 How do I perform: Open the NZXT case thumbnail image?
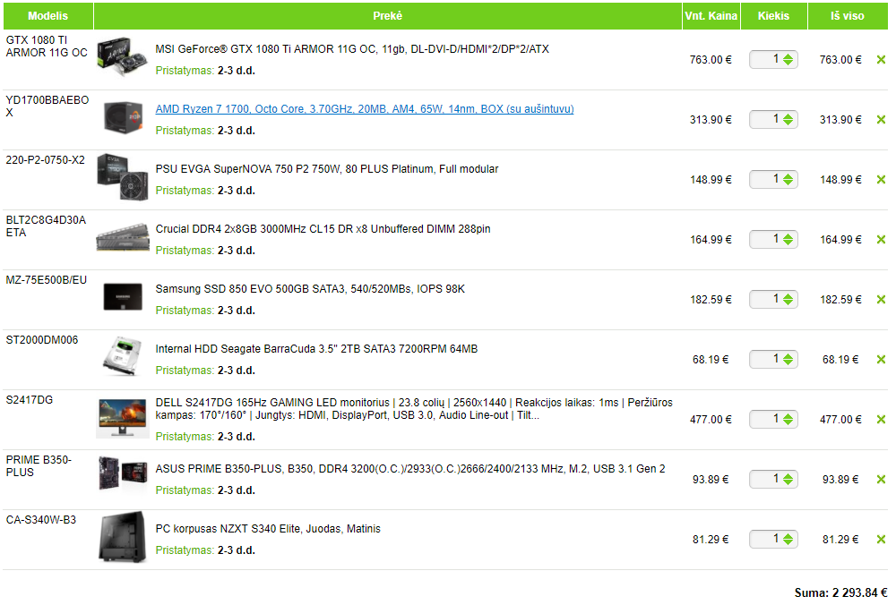(x=122, y=537)
